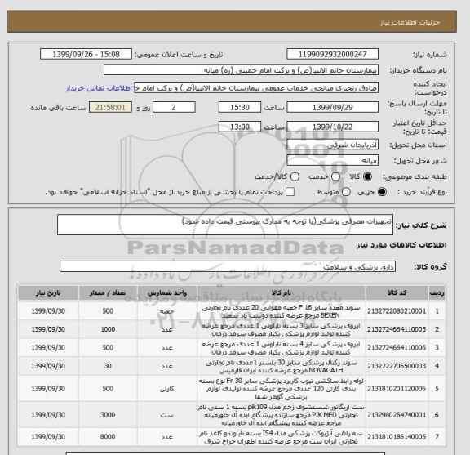Click quantity 8000 in row 7
This screenshot has width=470, height=455.
pos(108,437)
